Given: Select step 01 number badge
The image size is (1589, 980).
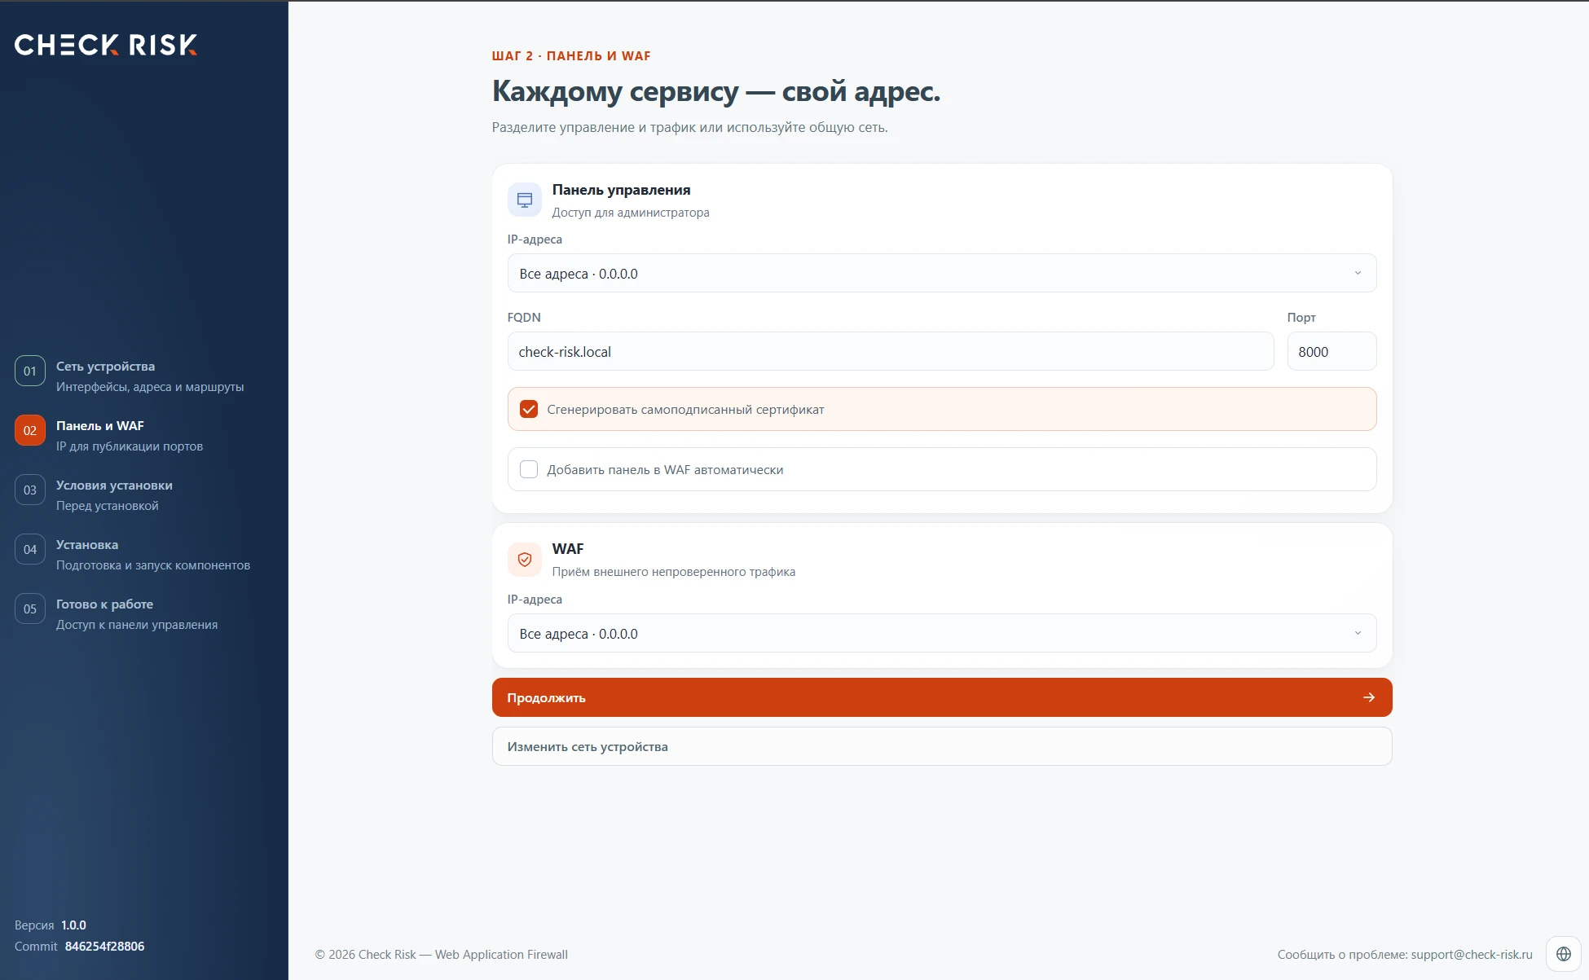Looking at the screenshot, I should coord(30,371).
